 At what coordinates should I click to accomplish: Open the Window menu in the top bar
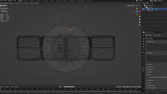tap(10, 1)
